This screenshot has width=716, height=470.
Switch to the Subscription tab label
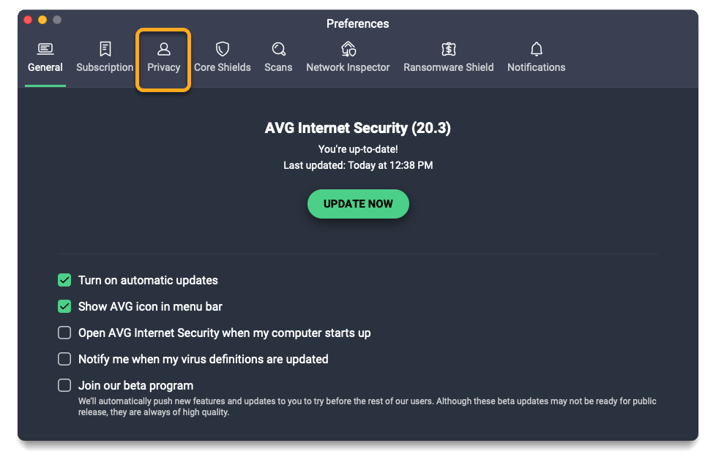tap(105, 67)
